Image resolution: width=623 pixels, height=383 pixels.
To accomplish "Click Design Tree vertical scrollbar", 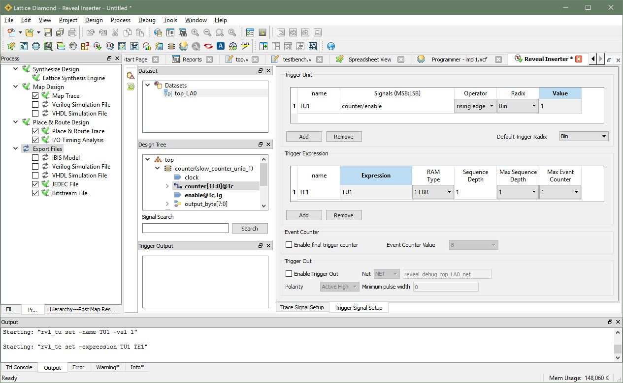I will (x=264, y=182).
